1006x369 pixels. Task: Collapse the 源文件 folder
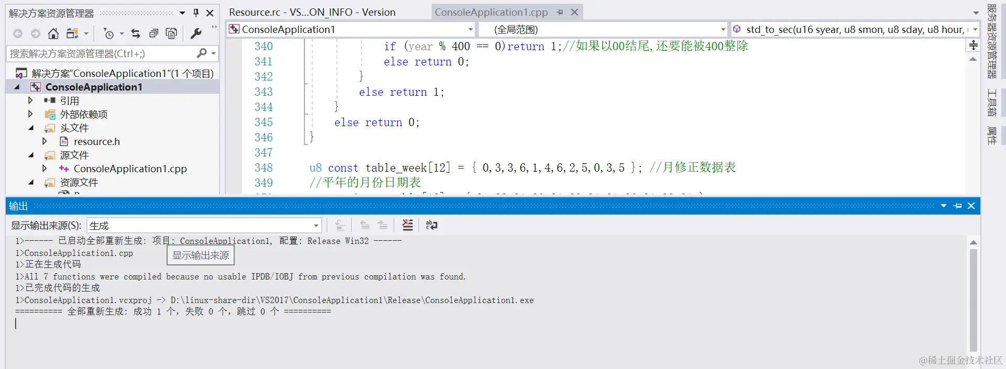tap(31, 155)
